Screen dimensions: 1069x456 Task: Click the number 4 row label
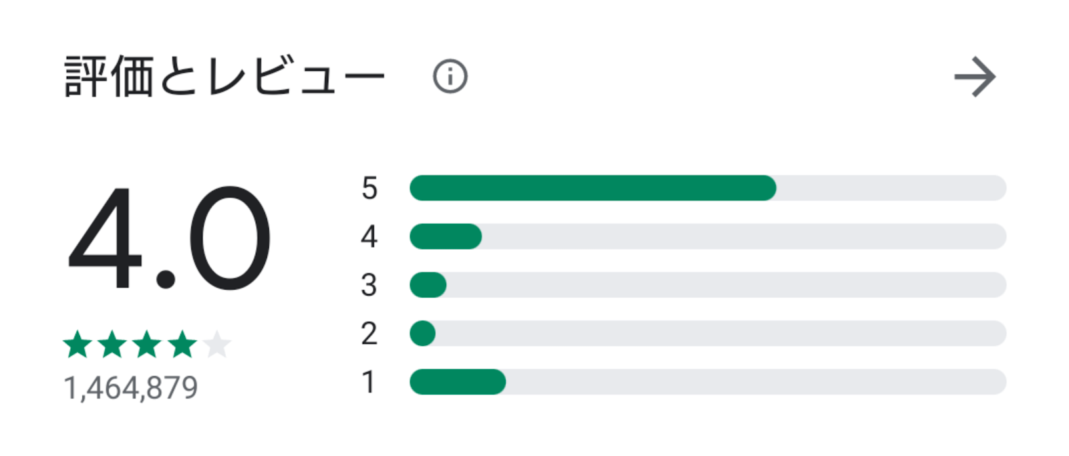369,236
